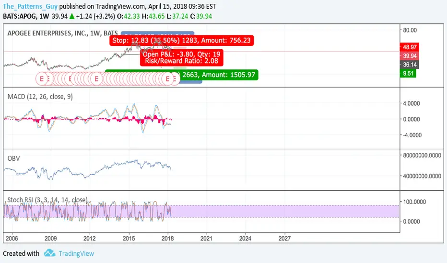Click the 40000000.0000 OBV scale label

click(x=422, y=176)
